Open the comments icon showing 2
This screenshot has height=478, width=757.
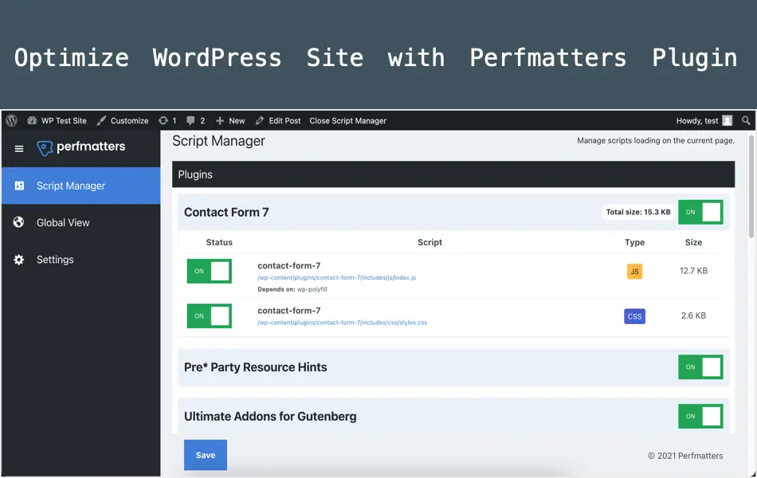pos(195,121)
